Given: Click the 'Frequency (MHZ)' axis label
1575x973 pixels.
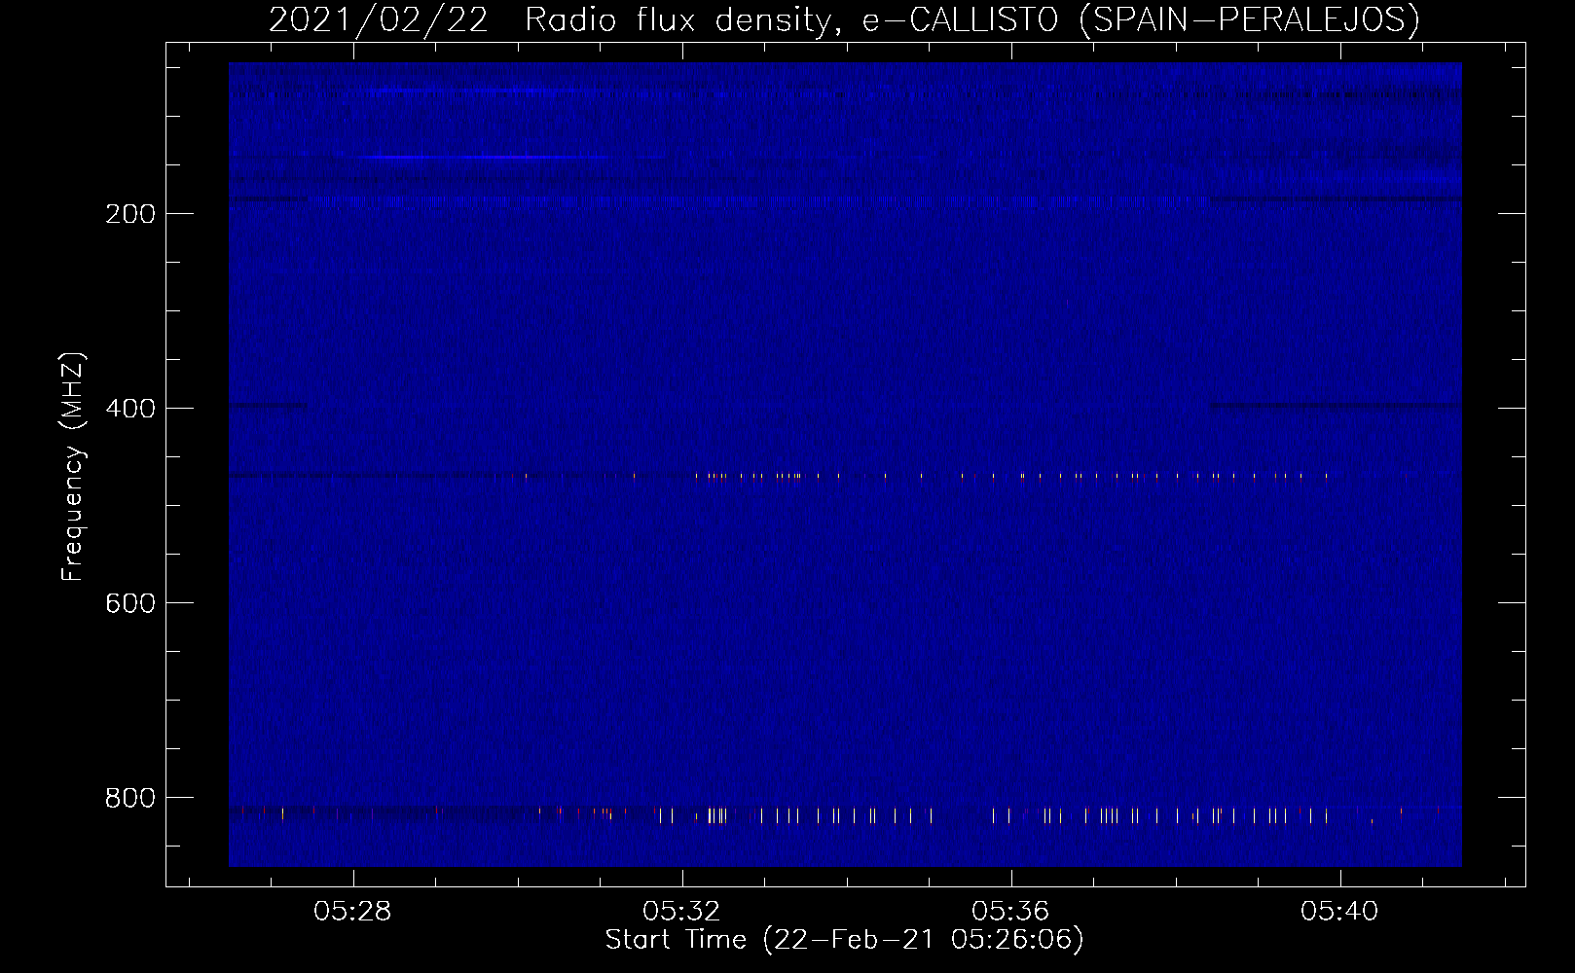Looking at the screenshot, I should [73, 467].
